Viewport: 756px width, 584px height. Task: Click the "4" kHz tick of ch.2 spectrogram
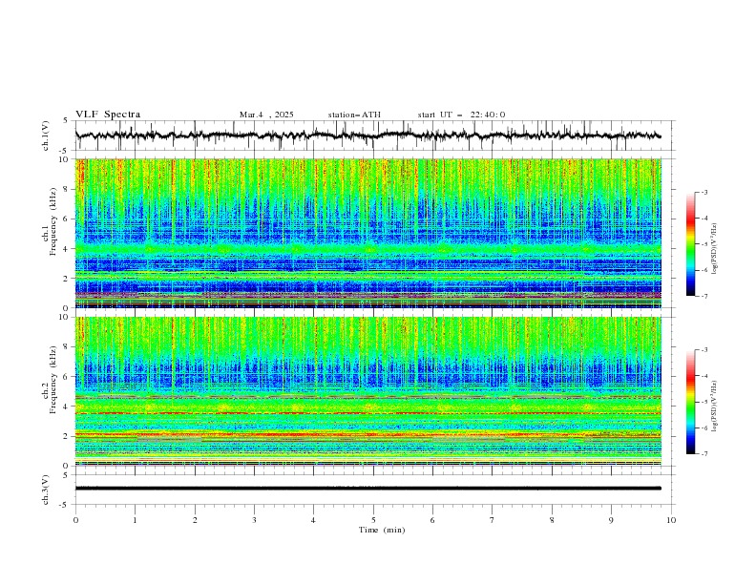(x=68, y=407)
